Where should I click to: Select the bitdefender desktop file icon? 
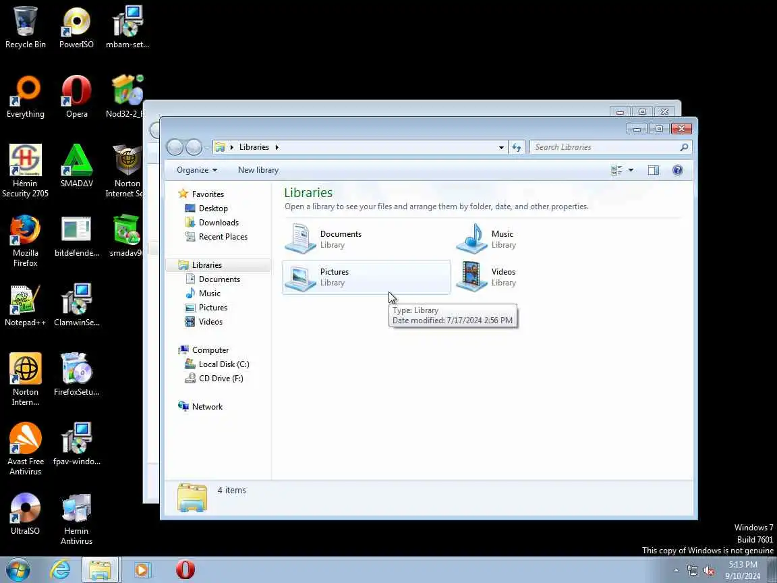[x=76, y=236]
